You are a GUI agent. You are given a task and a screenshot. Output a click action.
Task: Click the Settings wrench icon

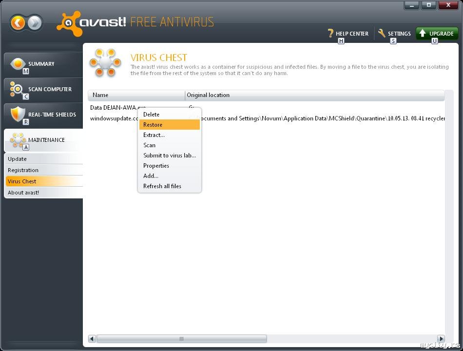coord(382,33)
